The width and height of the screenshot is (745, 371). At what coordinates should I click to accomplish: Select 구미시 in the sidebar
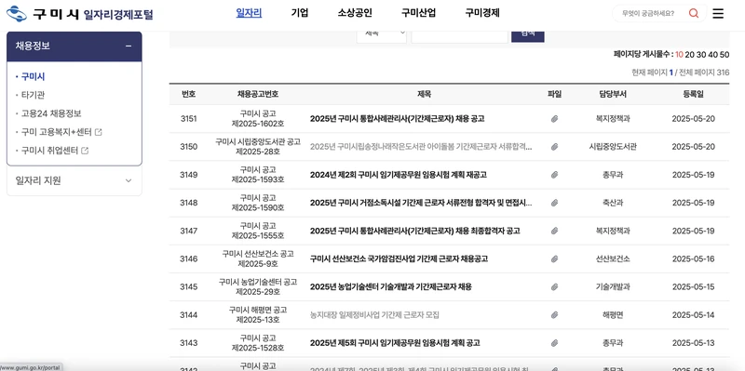pos(33,76)
